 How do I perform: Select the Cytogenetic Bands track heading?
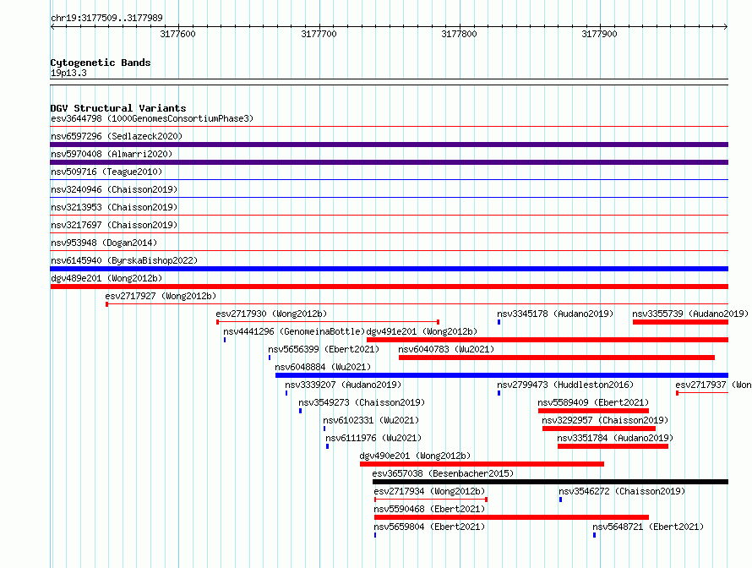101,63
